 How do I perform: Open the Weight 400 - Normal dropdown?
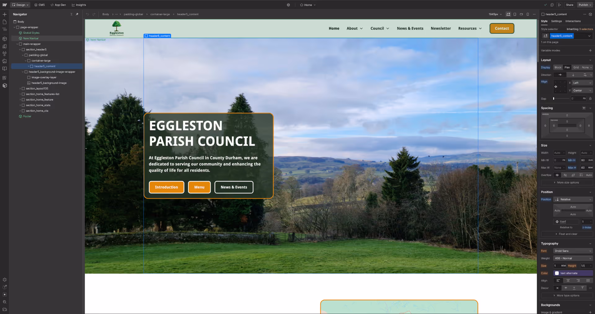[573, 258]
